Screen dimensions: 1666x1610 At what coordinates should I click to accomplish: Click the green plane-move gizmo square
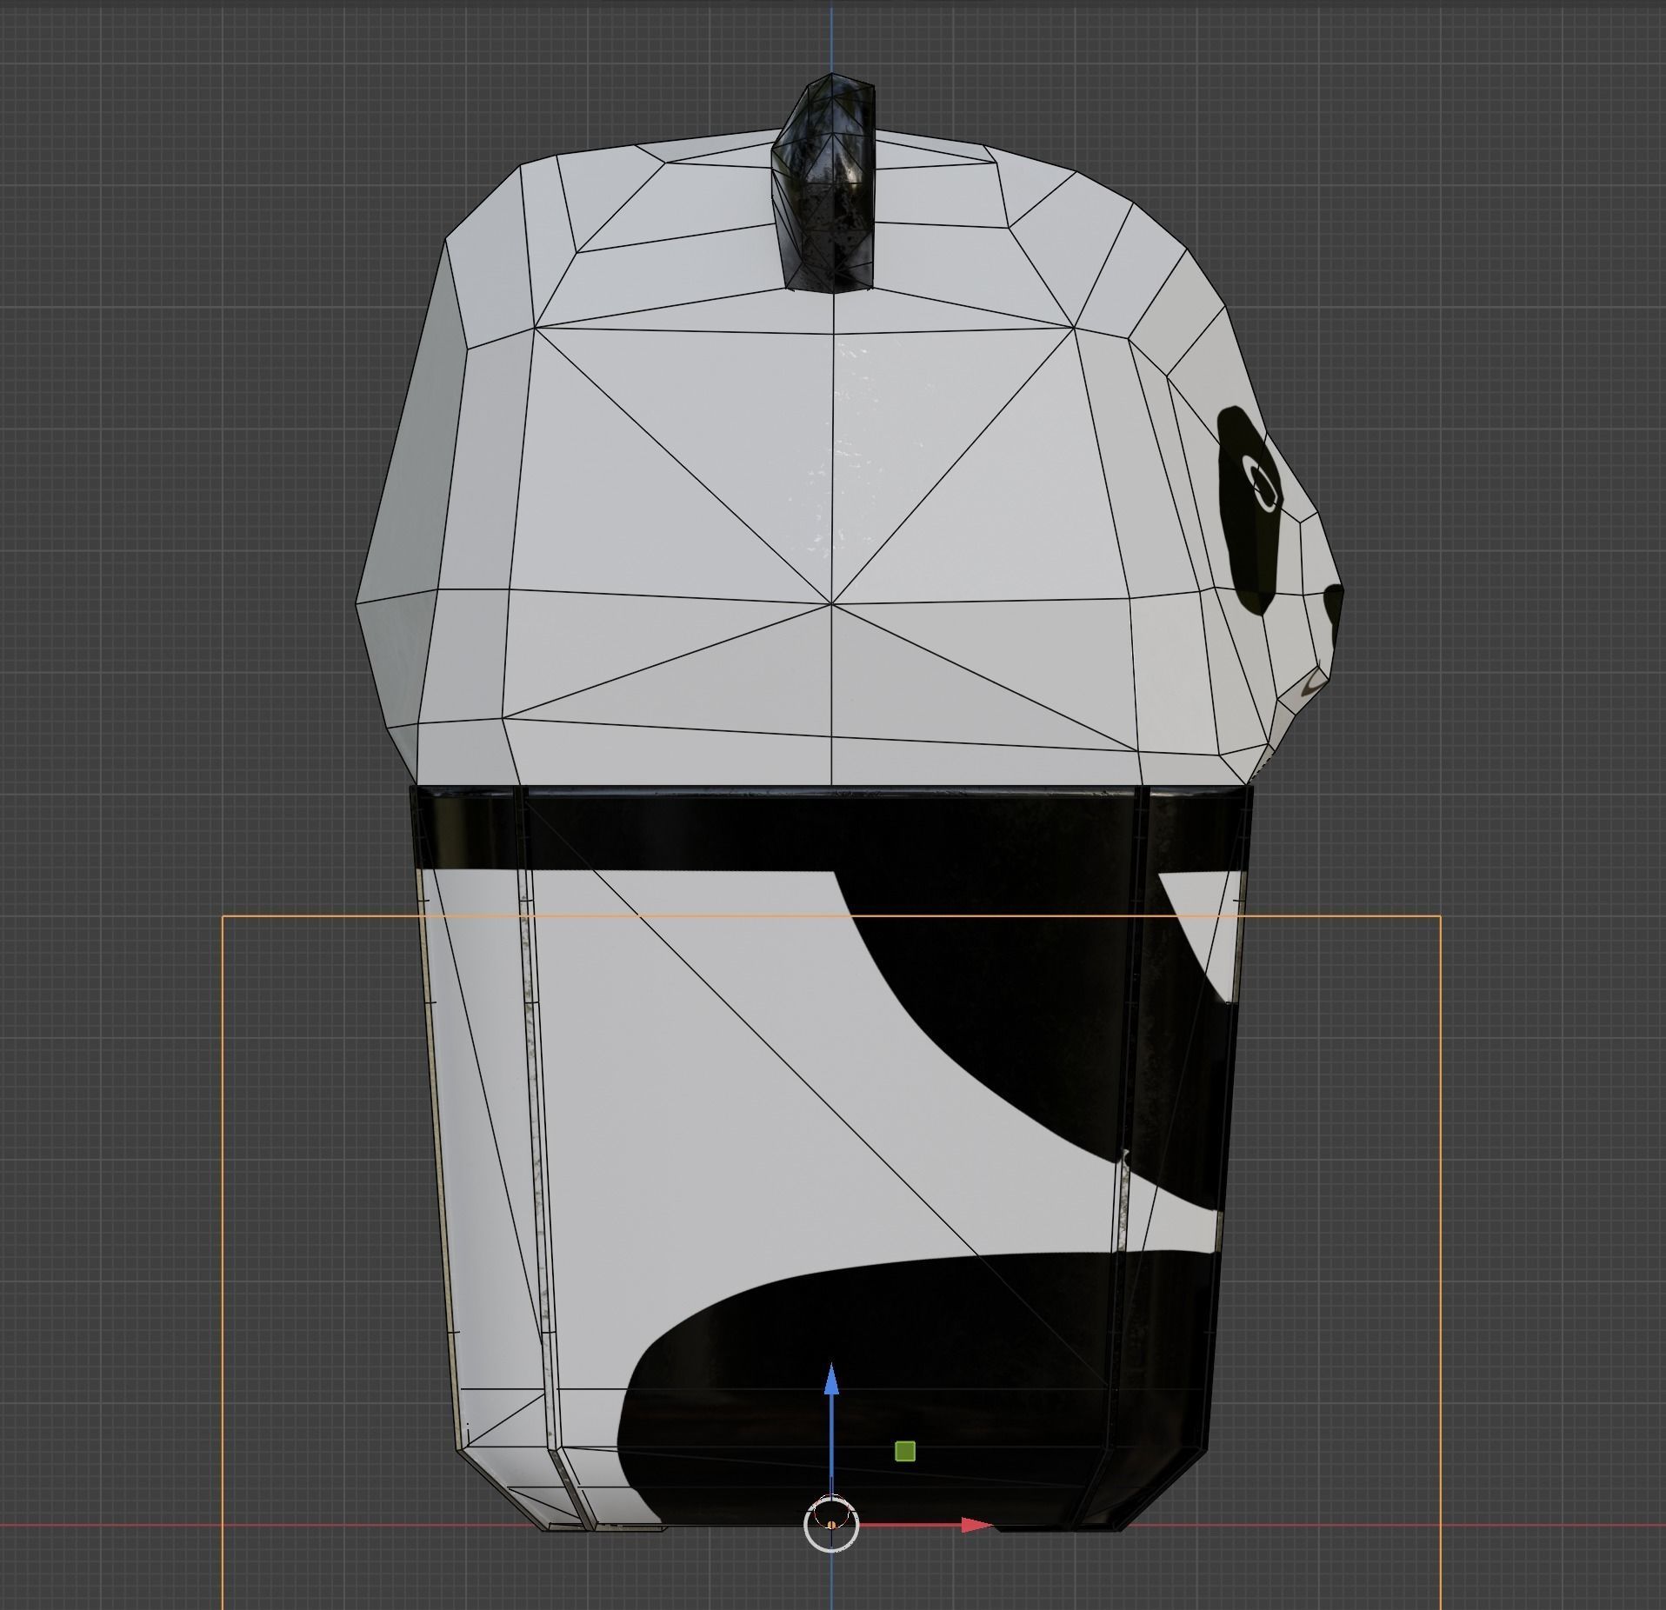tap(904, 1451)
